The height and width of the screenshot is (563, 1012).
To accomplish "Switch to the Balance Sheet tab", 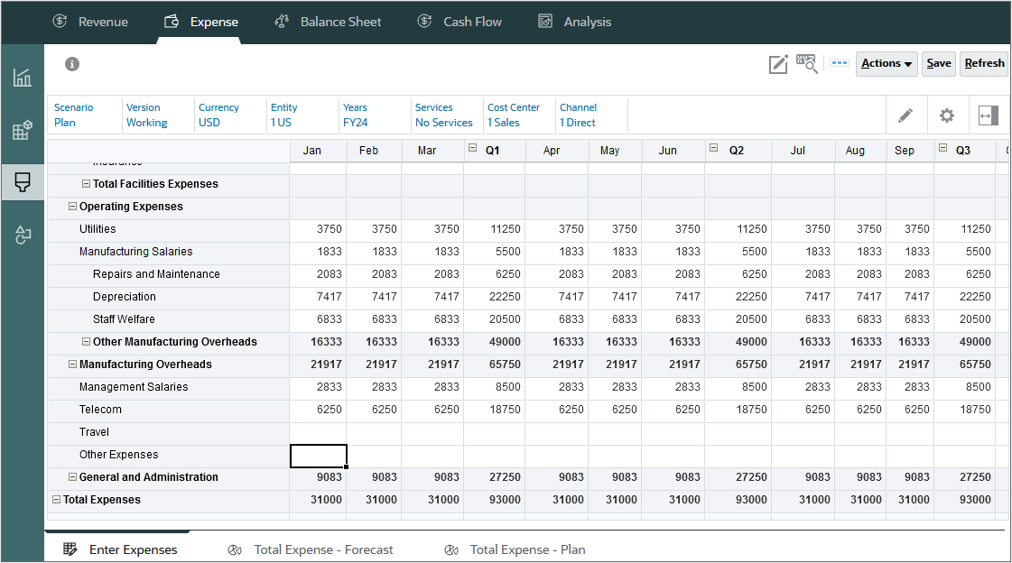I will click(328, 22).
